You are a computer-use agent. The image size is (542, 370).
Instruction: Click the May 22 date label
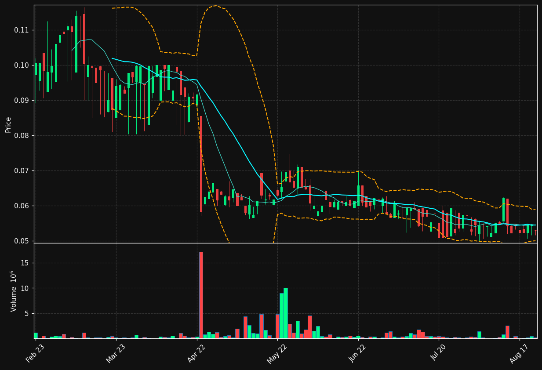click(277, 353)
